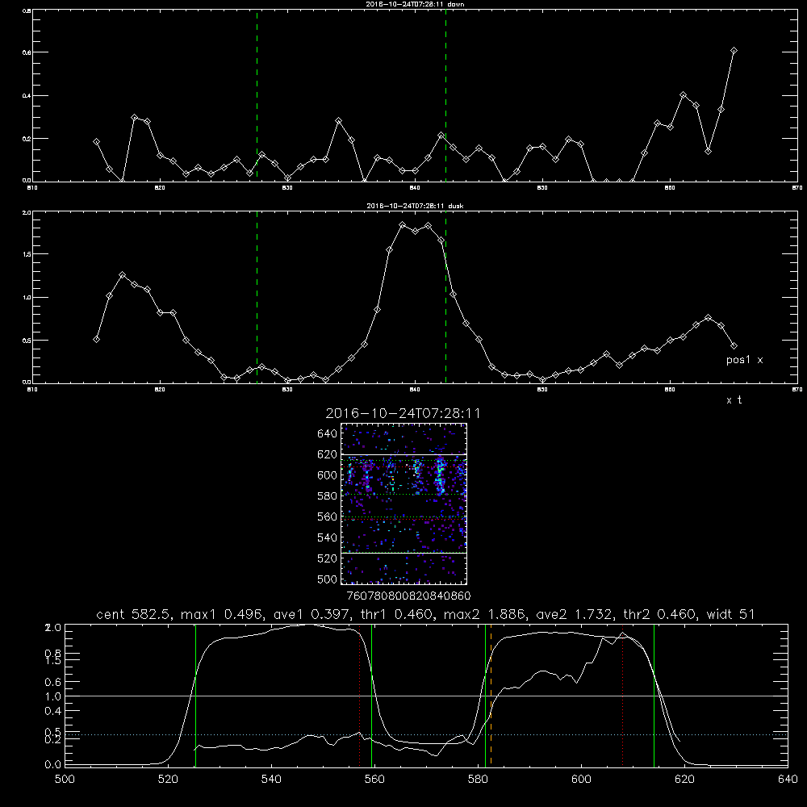
Task: Click the highest diamond point in dawn plot
Action: click(x=734, y=50)
